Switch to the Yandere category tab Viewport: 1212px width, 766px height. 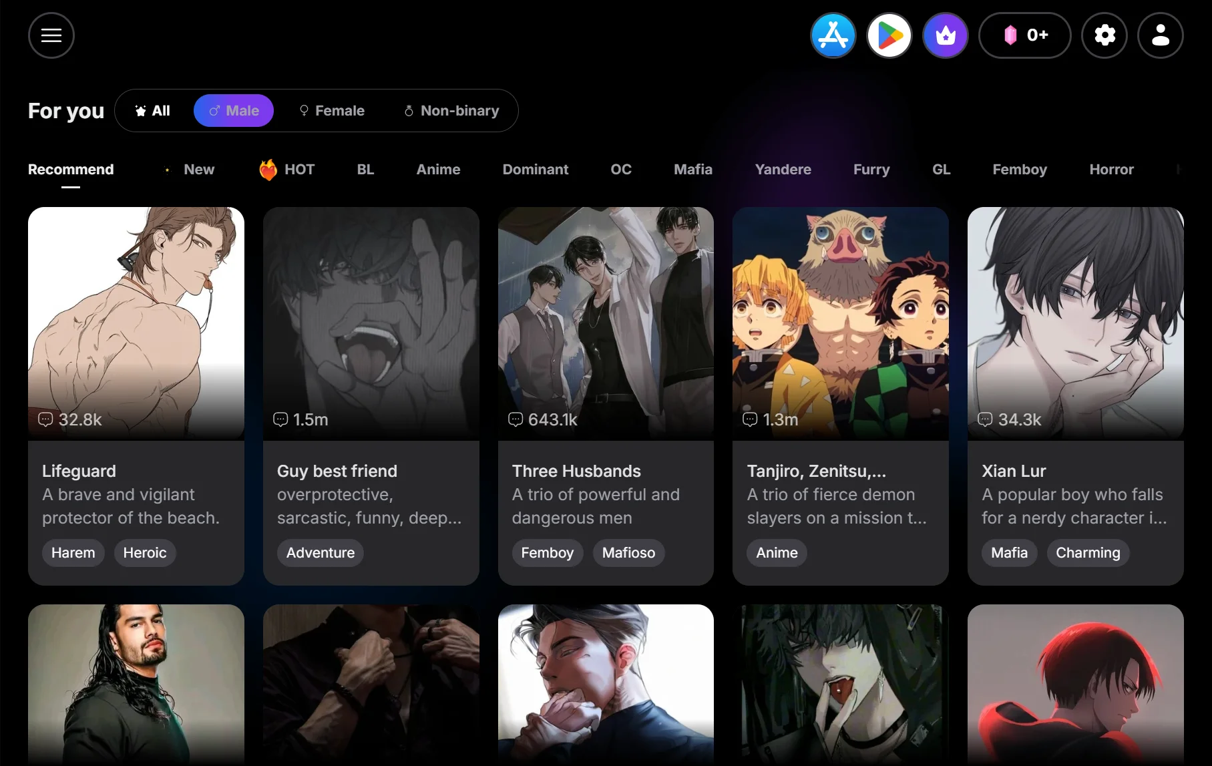pos(783,170)
